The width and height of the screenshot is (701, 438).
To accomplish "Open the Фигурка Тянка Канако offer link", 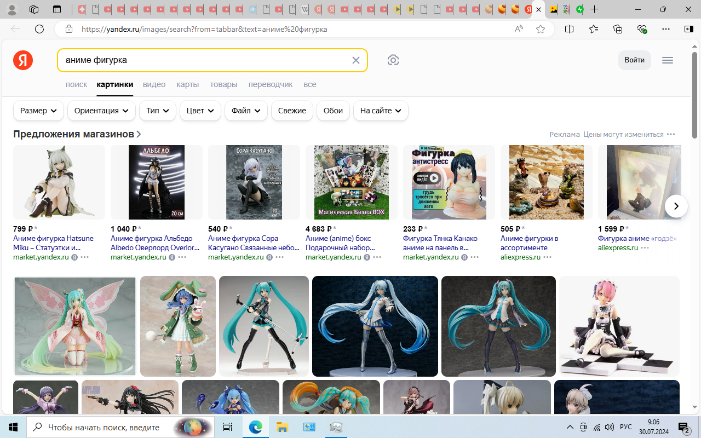I will (x=440, y=243).
